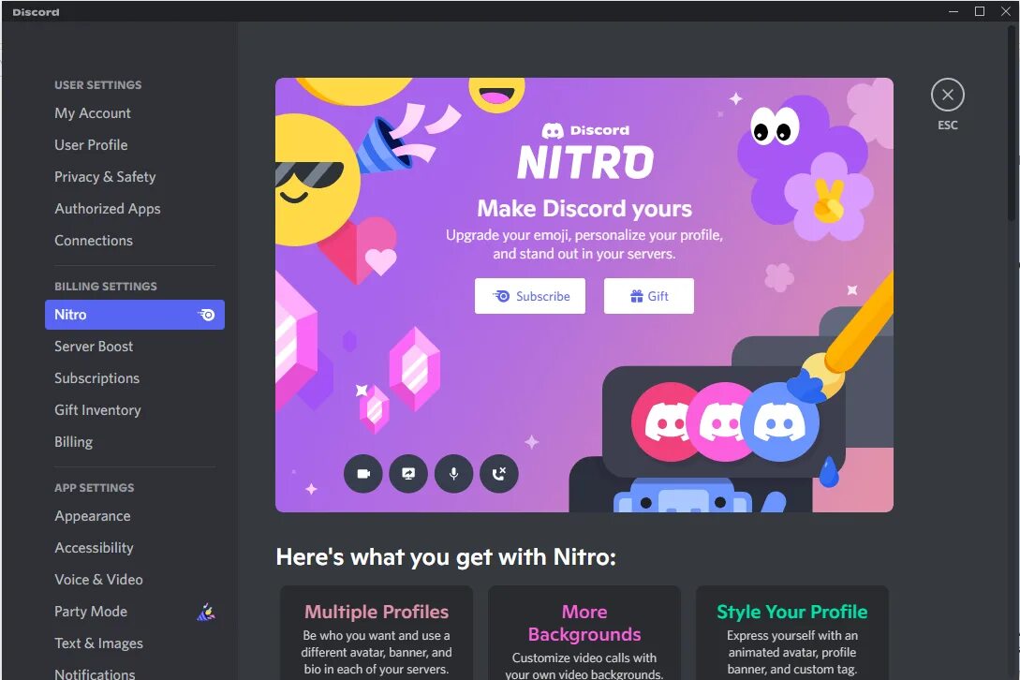Go to User Profile settings
Viewport: 1020px width, 680px height.
click(x=135, y=145)
